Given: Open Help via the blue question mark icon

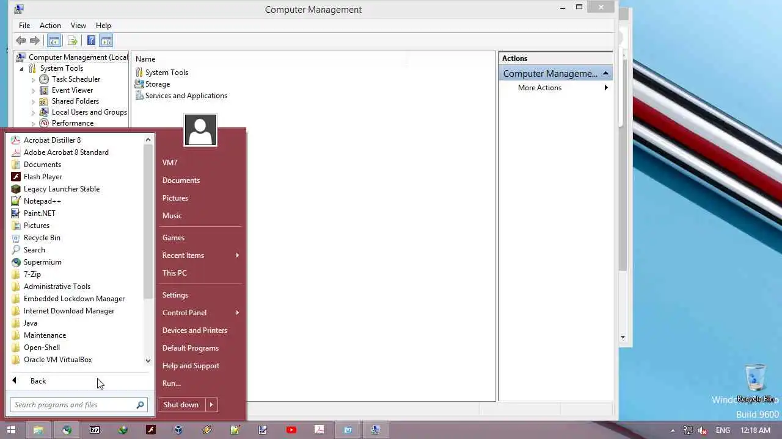Looking at the screenshot, I should point(91,41).
